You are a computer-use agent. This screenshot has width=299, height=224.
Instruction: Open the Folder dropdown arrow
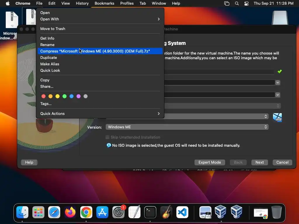[278, 83]
